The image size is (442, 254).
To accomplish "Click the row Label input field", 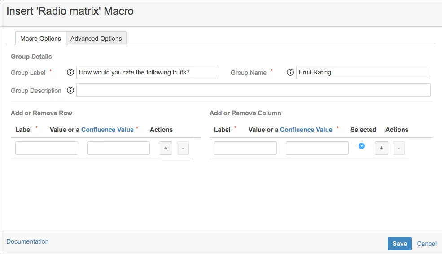I will point(47,148).
